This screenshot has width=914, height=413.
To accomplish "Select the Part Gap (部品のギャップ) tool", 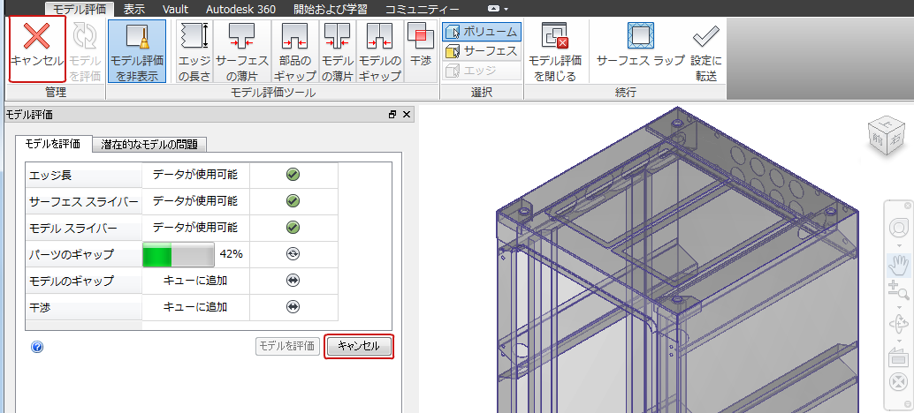I will [x=294, y=51].
